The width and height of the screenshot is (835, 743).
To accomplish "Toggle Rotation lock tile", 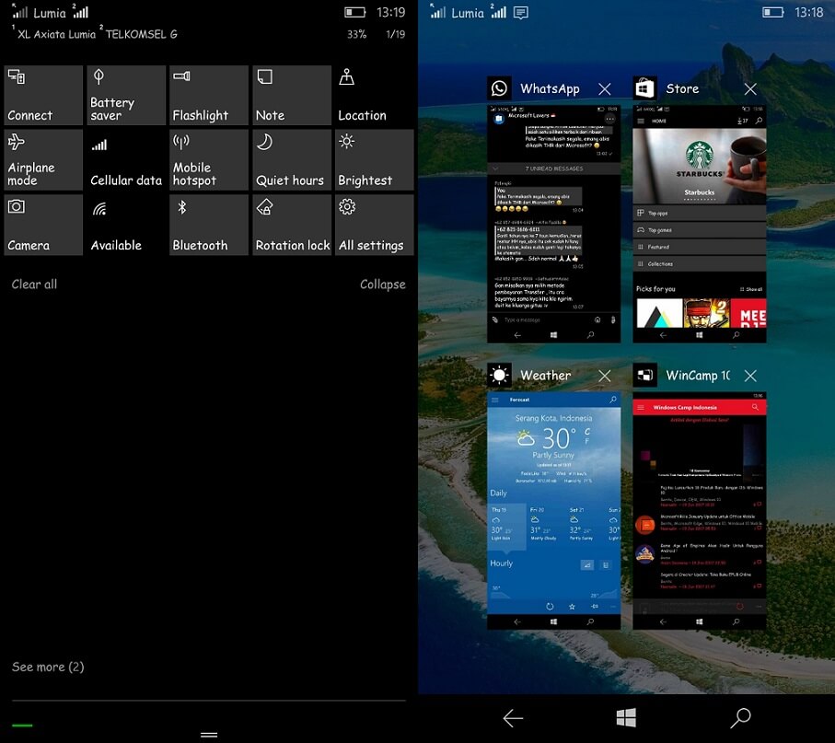I will pyautogui.click(x=292, y=226).
